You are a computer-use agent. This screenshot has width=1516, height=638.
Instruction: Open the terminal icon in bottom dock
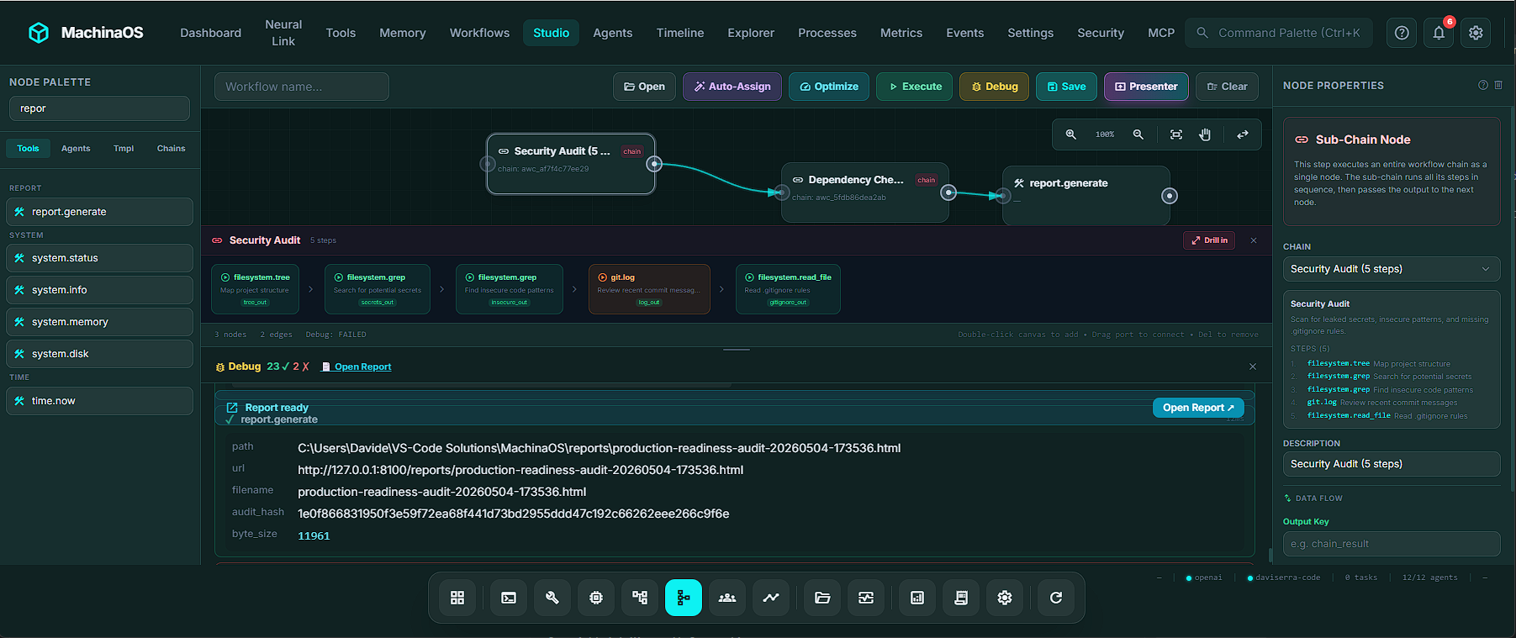coord(509,598)
